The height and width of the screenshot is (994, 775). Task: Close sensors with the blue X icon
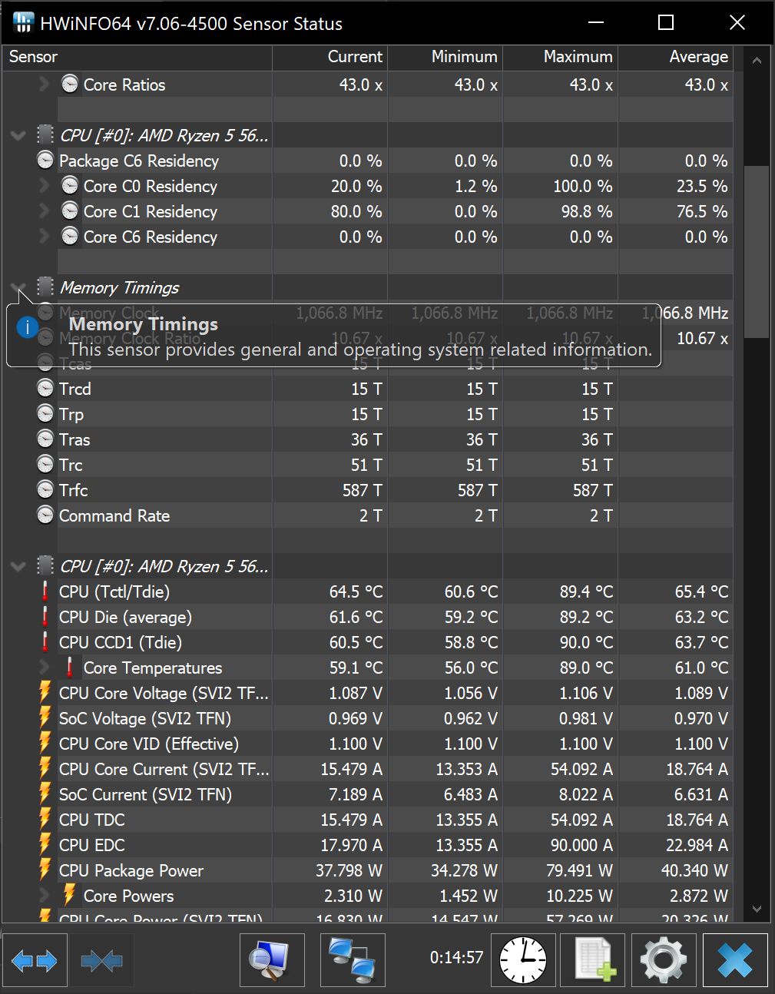pyautogui.click(x=735, y=960)
